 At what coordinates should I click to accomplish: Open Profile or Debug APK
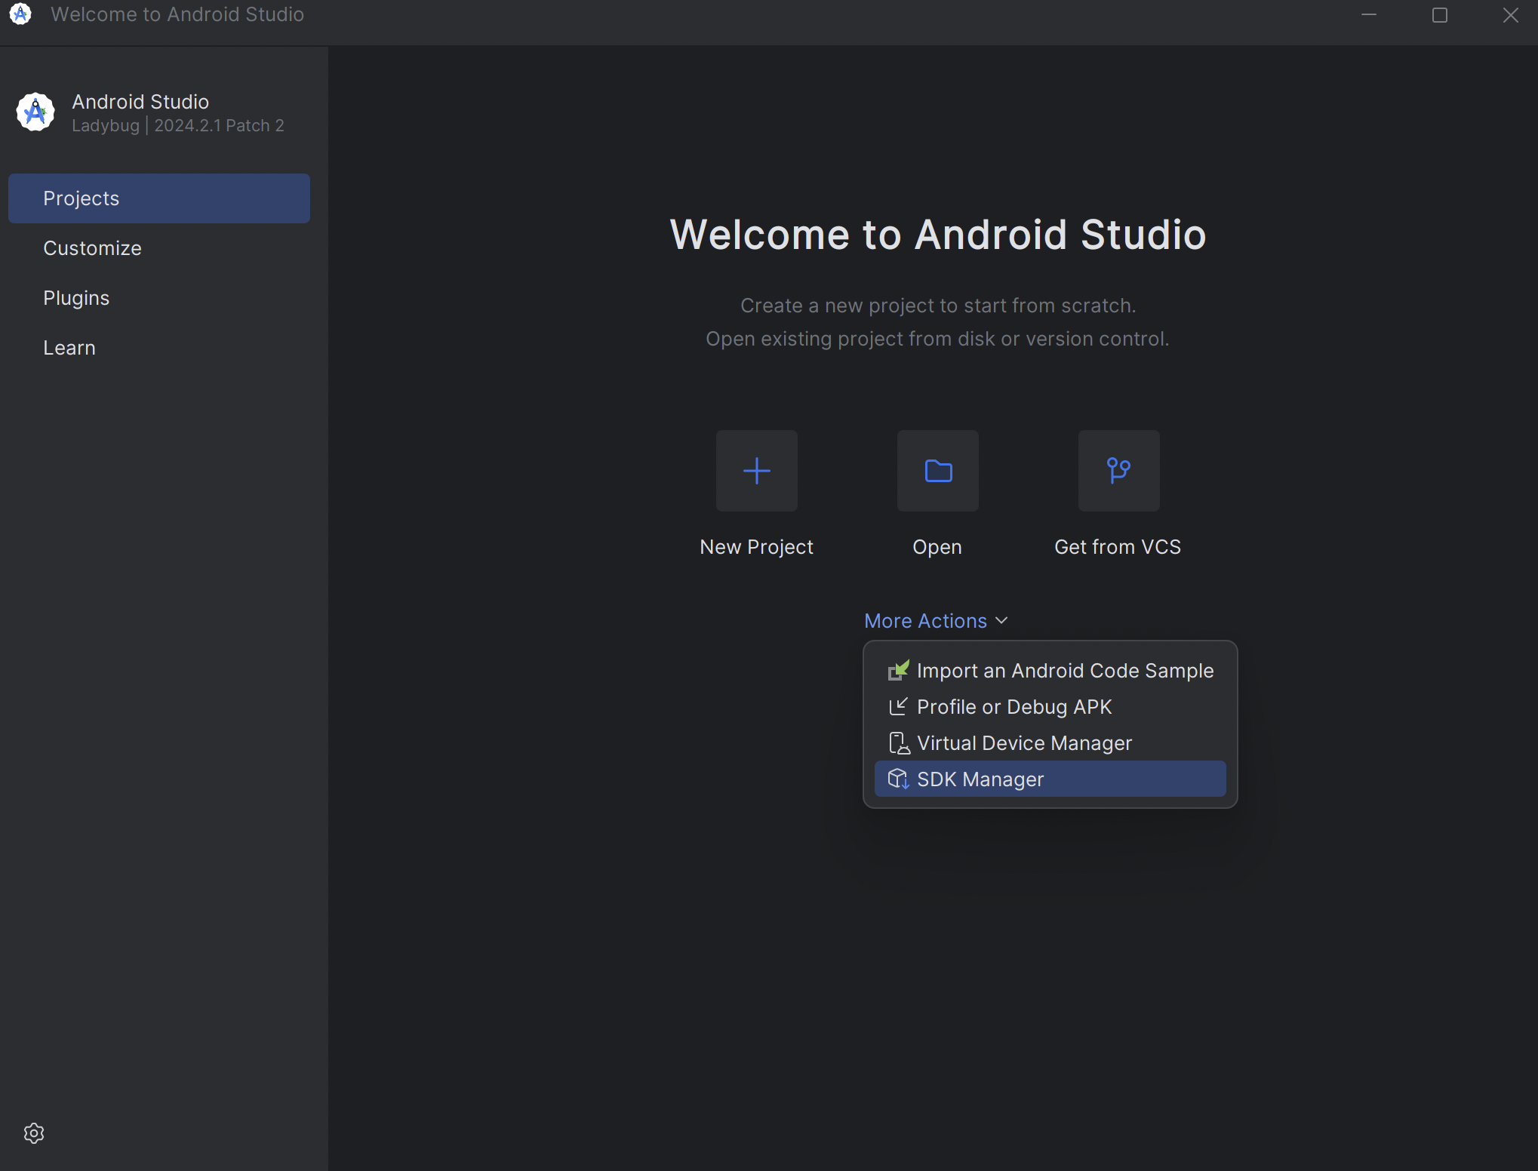click(x=1014, y=706)
